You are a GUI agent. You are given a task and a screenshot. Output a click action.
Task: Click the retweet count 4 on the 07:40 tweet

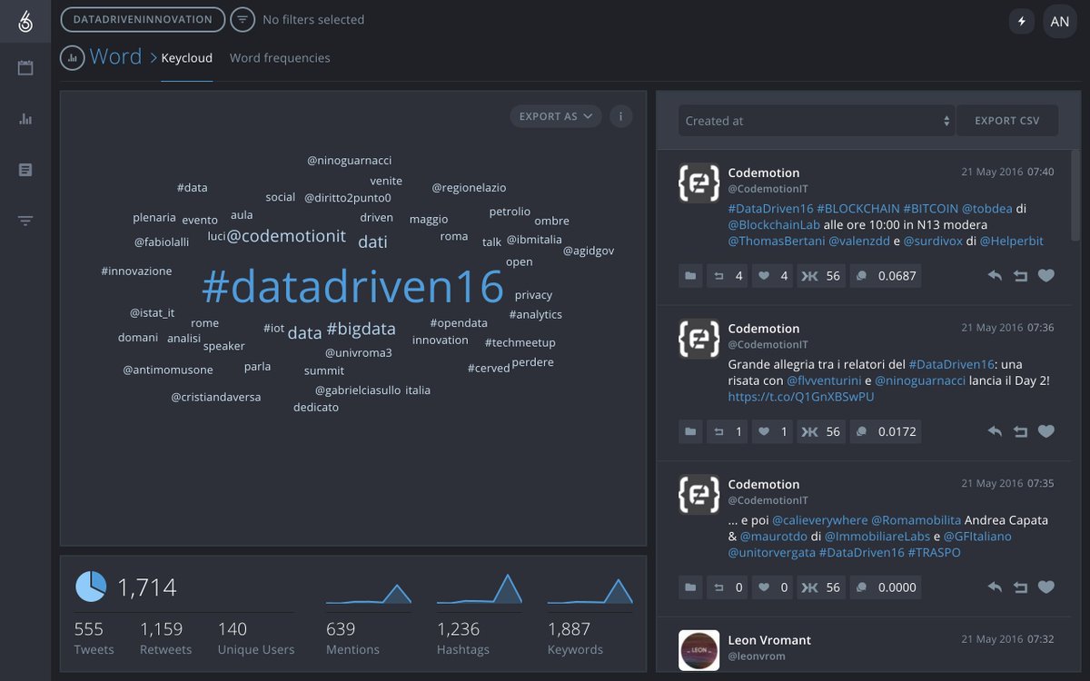coord(727,275)
